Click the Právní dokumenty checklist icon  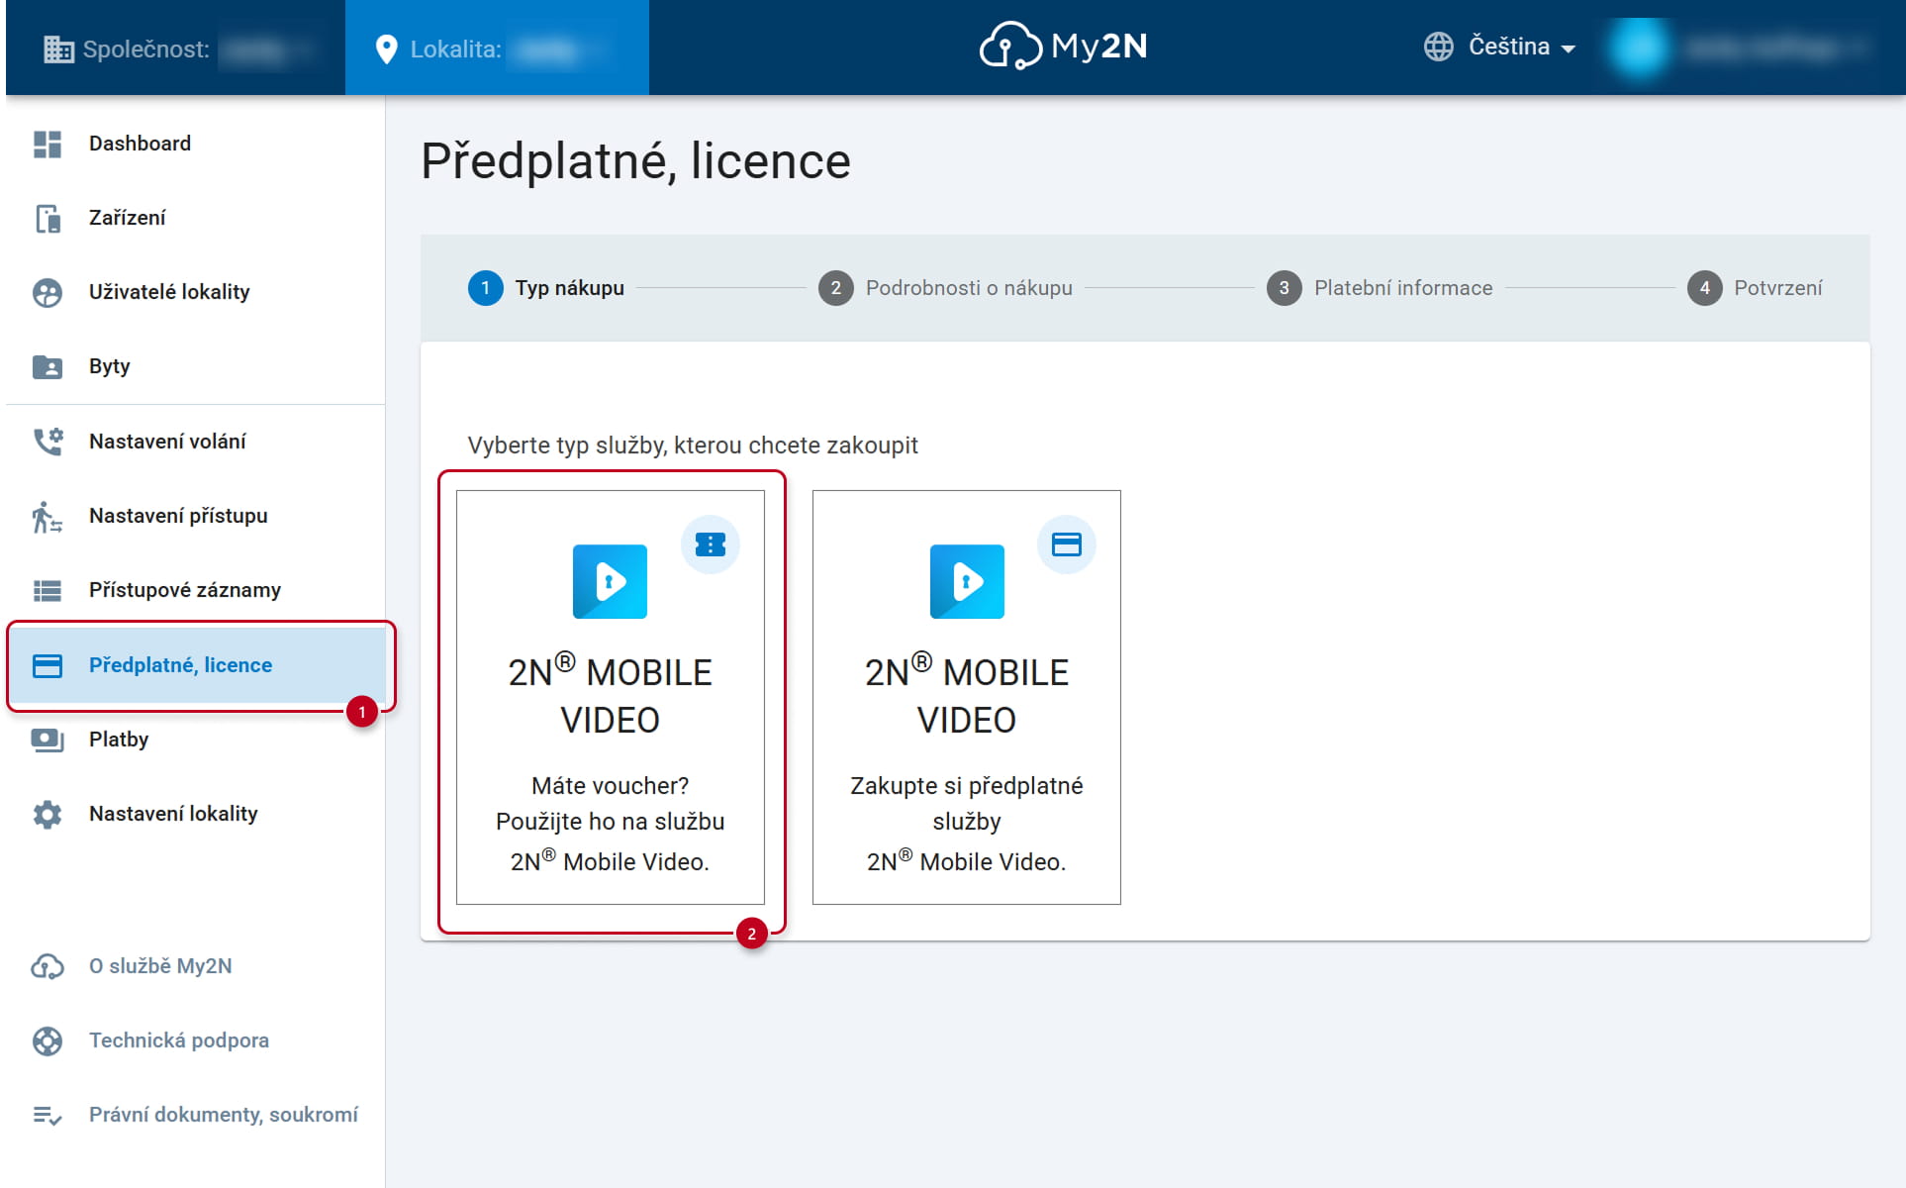(x=48, y=1116)
